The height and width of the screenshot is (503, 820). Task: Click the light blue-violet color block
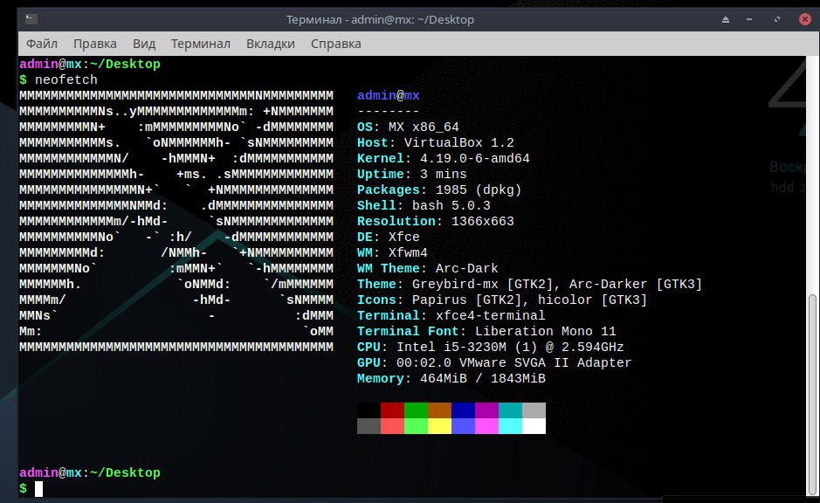(x=463, y=426)
